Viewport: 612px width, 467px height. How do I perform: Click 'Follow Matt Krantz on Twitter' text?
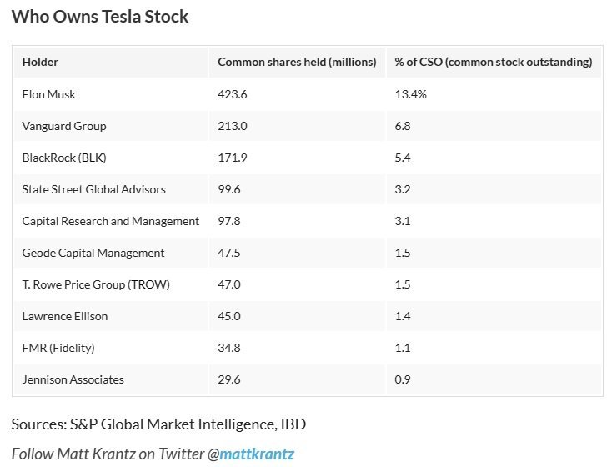108,454
